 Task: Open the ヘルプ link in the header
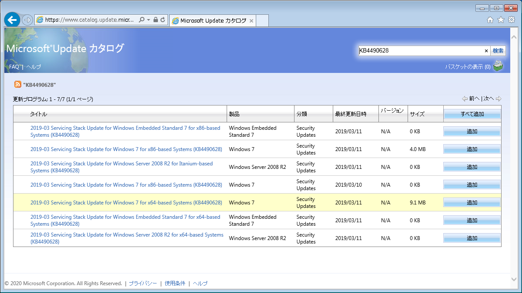click(33, 67)
